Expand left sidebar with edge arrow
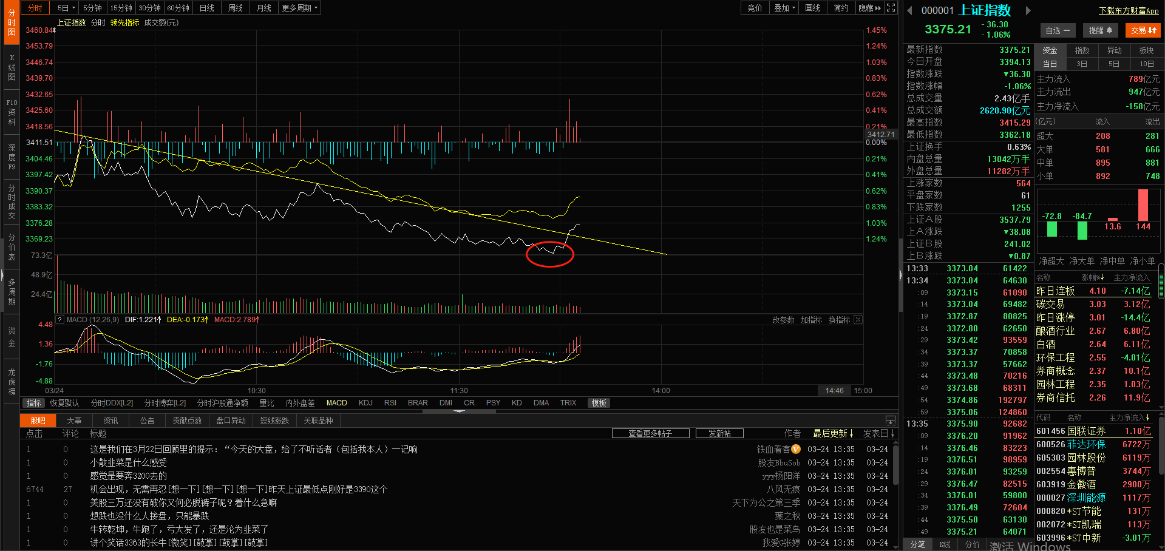This screenshot has width=1165, height=551. click(x=2, y=275)
